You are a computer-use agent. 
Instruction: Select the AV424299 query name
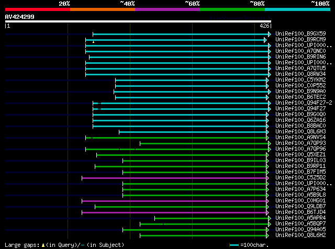click(x=20, y=17)
